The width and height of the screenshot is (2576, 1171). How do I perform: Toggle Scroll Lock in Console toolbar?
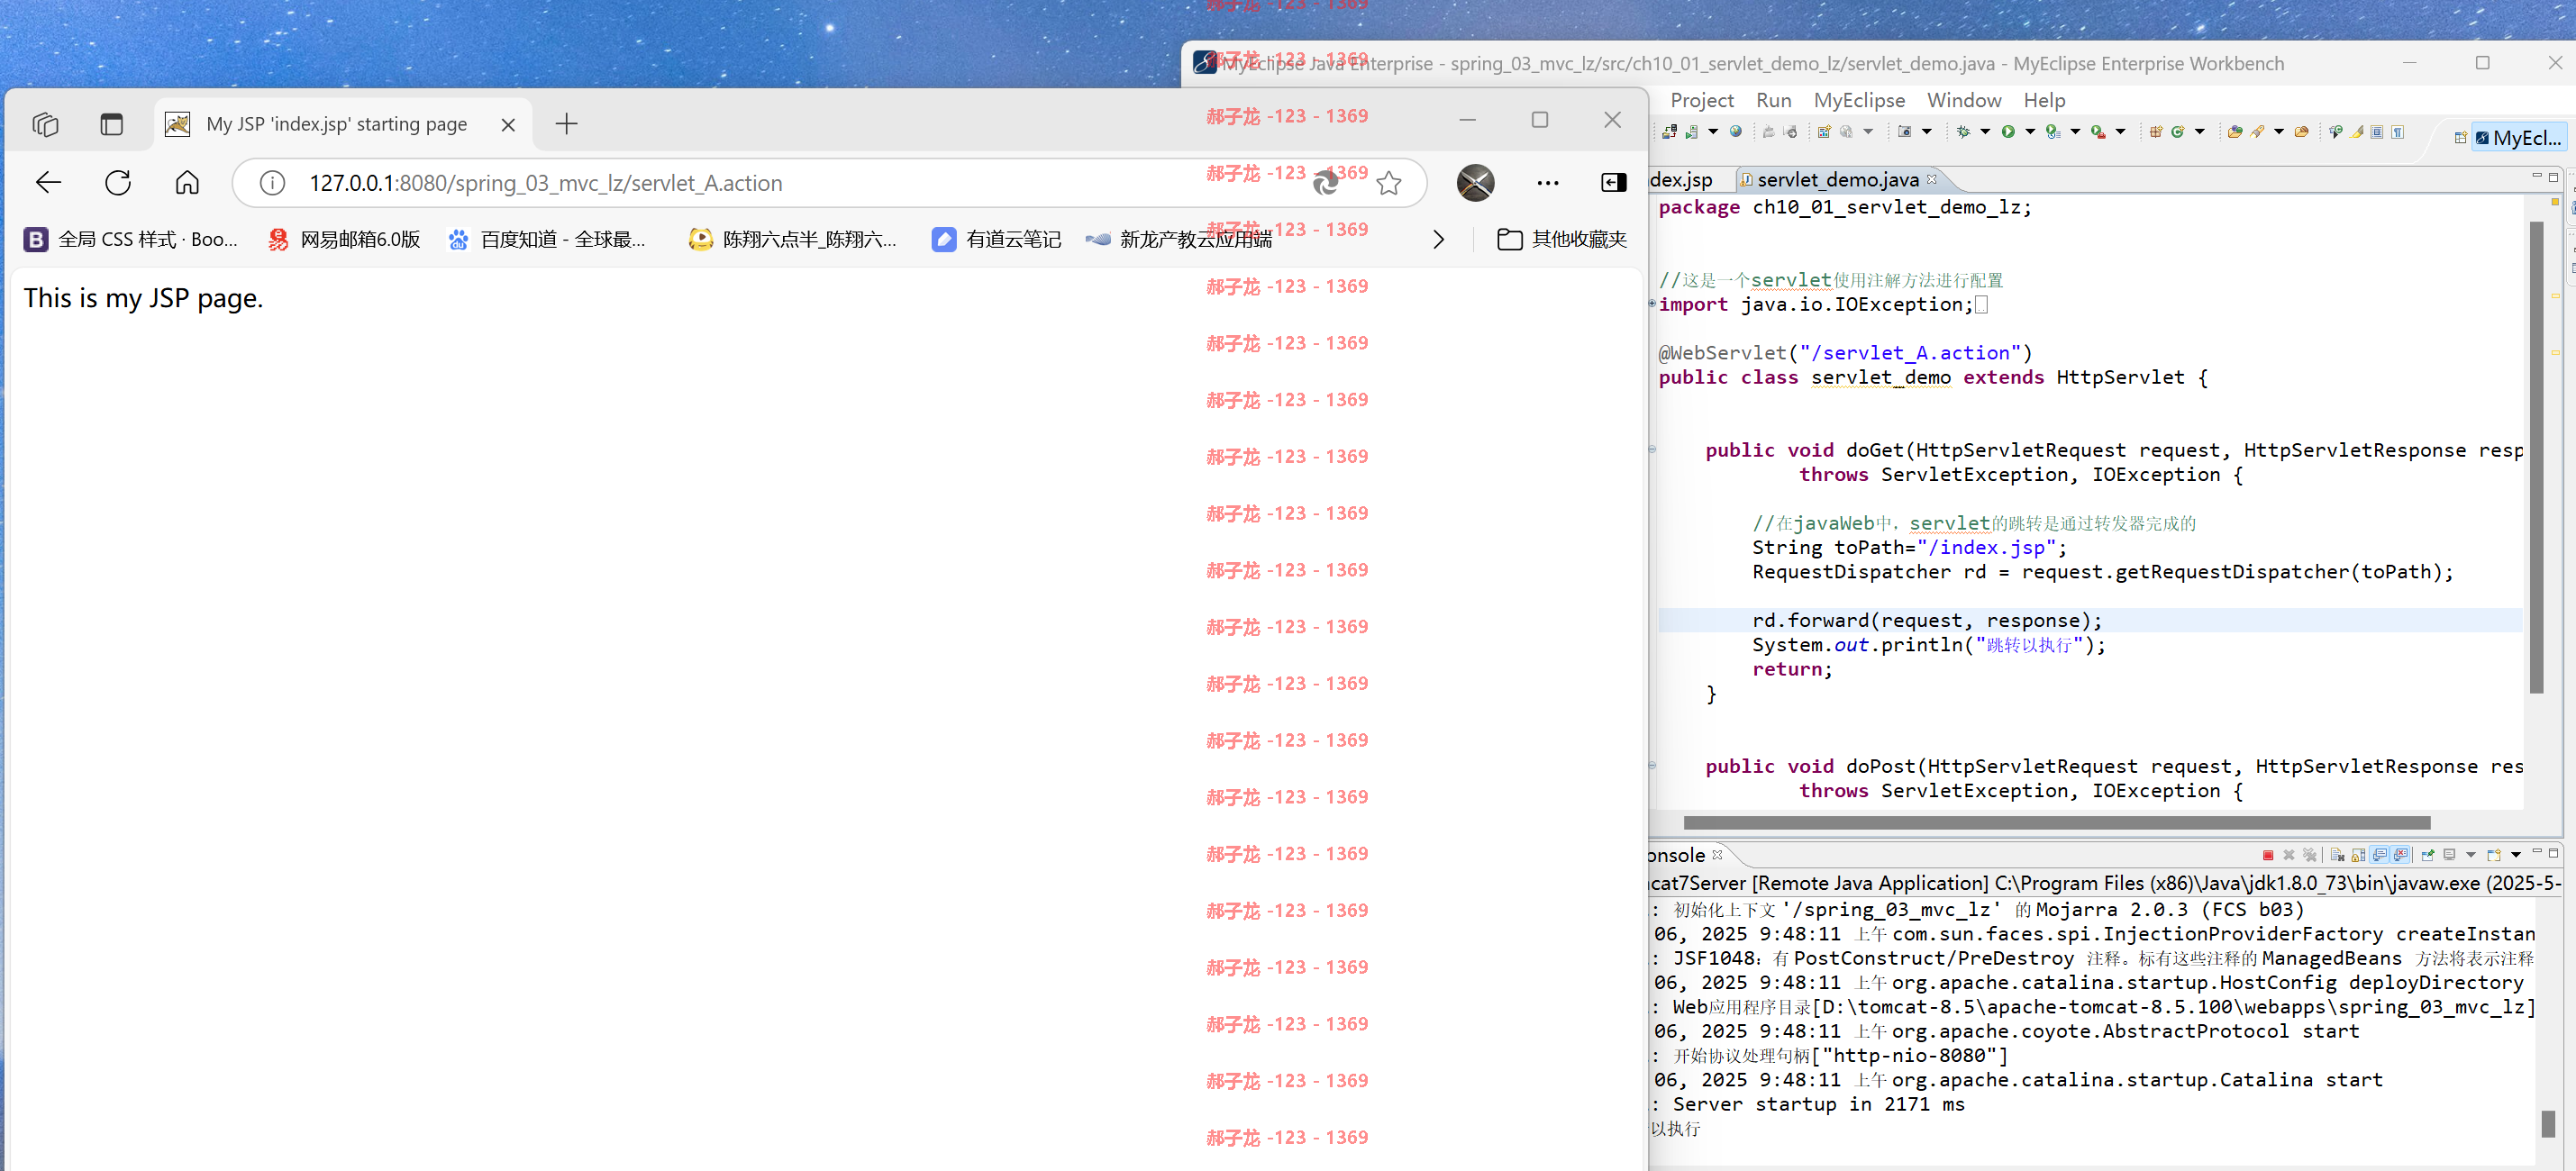click(x=2359, y=856)
